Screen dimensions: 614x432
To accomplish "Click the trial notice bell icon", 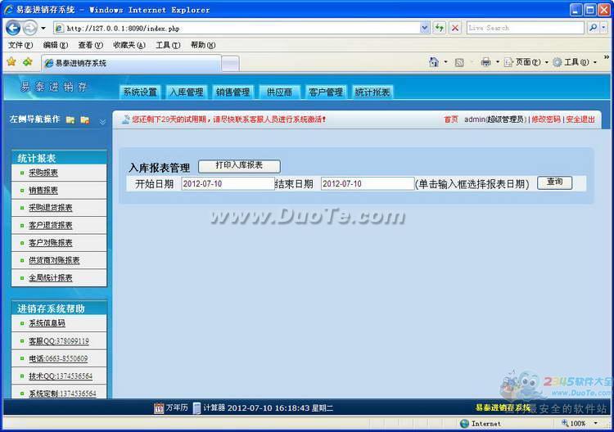I will coord(126,119).
